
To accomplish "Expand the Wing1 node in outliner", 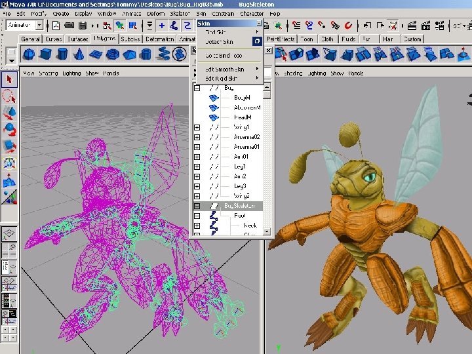I will [x=197, y=127].
